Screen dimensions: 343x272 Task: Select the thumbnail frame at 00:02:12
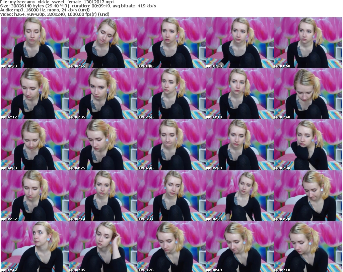tap(35, 94)
